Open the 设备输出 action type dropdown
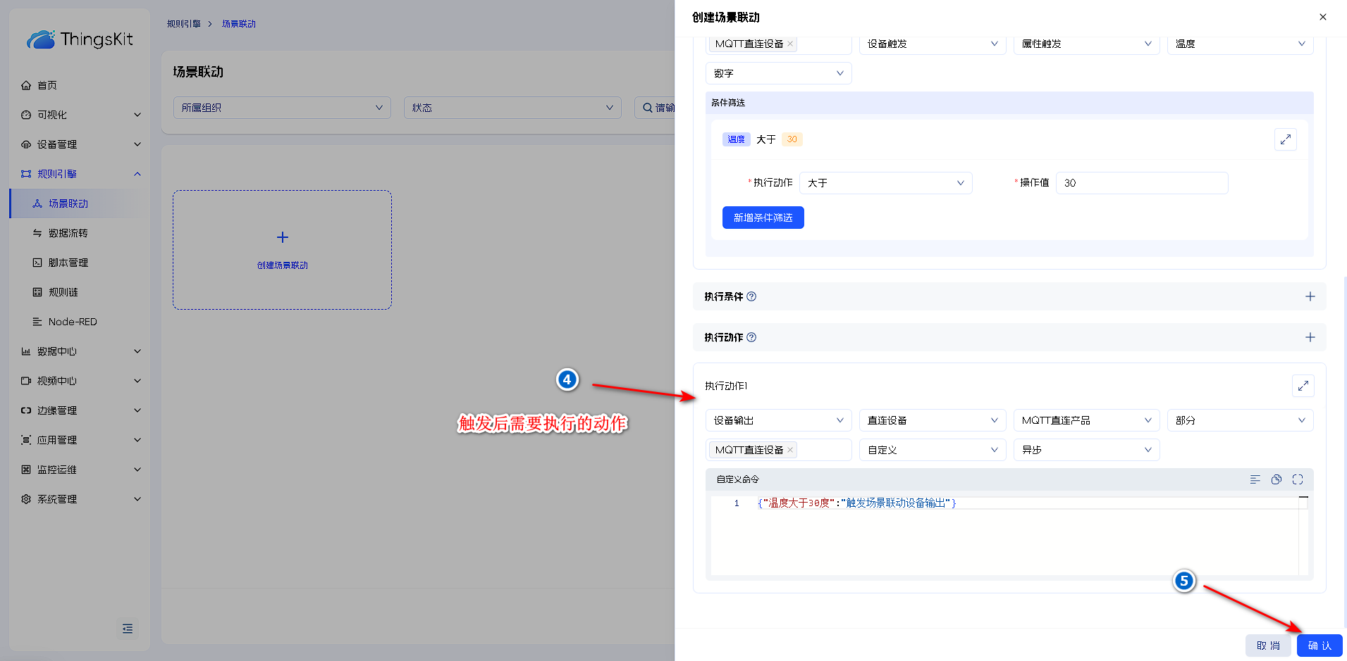 tap(778, 420)
